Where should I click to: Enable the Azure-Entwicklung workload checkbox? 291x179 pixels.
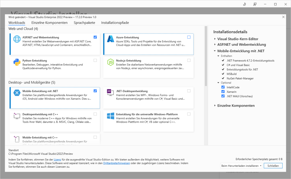[189, 37]
